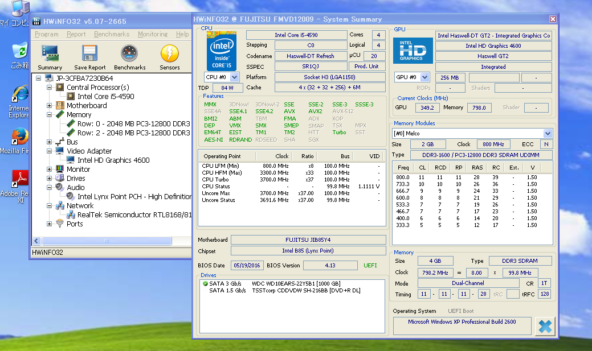Select the Monitor icon in tree
Viewport: 592px width, 351px height.
click(x=60, y=169)
